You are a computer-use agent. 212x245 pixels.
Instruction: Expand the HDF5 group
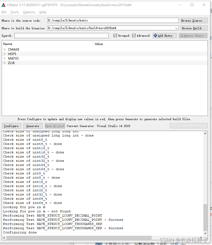coord(4,54)
